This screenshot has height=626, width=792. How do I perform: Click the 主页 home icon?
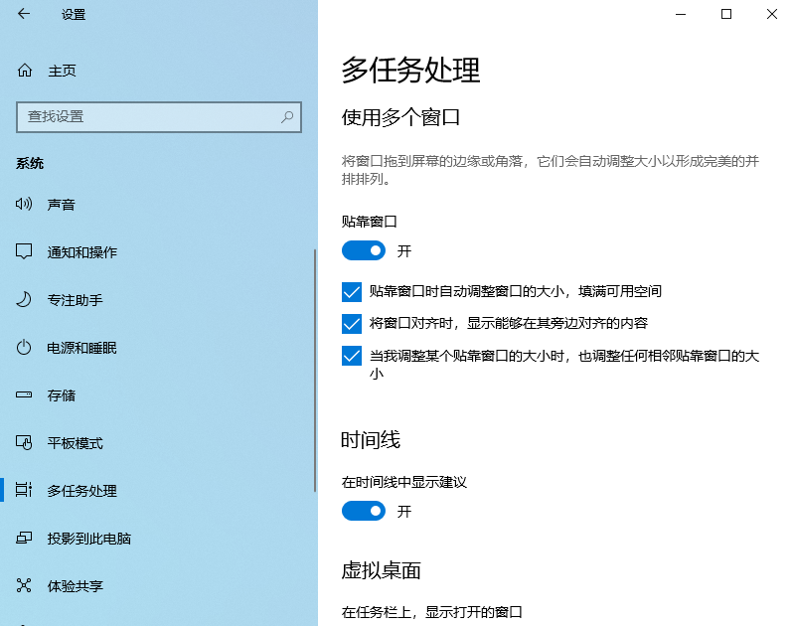(x=25, y=71)
